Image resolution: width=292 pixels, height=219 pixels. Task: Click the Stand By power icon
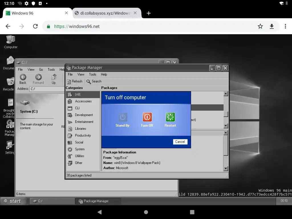[122, 117]
